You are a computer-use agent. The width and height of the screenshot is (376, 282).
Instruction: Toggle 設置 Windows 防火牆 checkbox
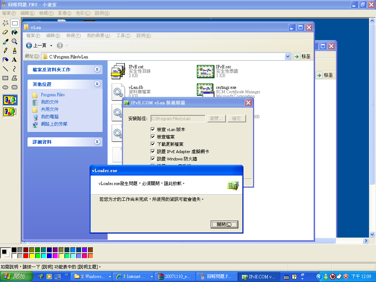coord(153,159)
